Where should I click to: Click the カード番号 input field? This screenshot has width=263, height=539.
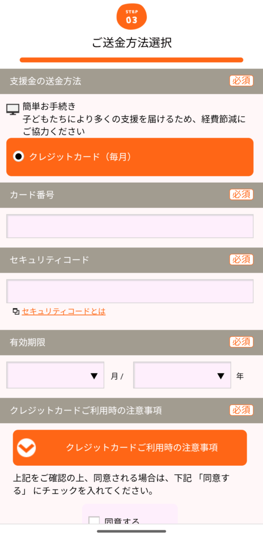click(130, 226)
